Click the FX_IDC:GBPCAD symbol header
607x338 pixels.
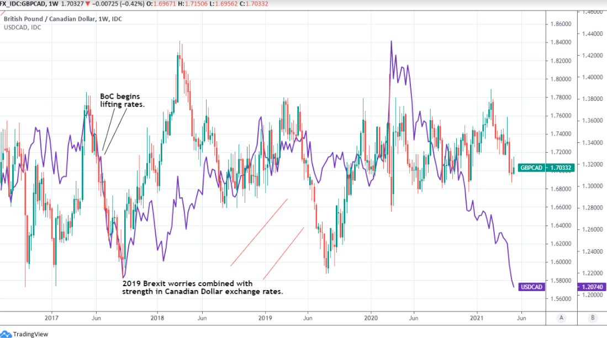click(23, 3)
